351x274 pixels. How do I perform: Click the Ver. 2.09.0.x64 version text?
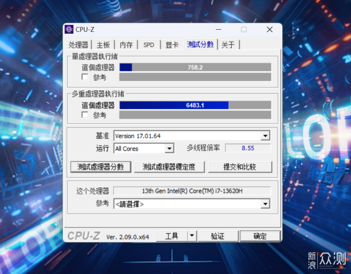pyautogui.click(x=128, y=237)
